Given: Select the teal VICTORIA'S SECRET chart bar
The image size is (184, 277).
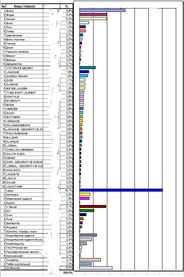Looking at the screenshot, I should [x=88, y=68].
